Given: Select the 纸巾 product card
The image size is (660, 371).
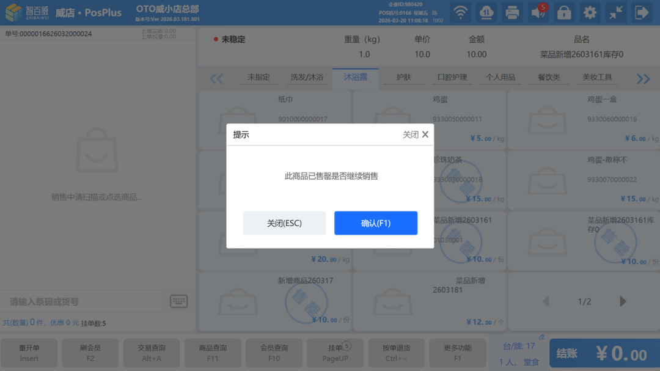Looking at the screenshot, I should point(275,120).
